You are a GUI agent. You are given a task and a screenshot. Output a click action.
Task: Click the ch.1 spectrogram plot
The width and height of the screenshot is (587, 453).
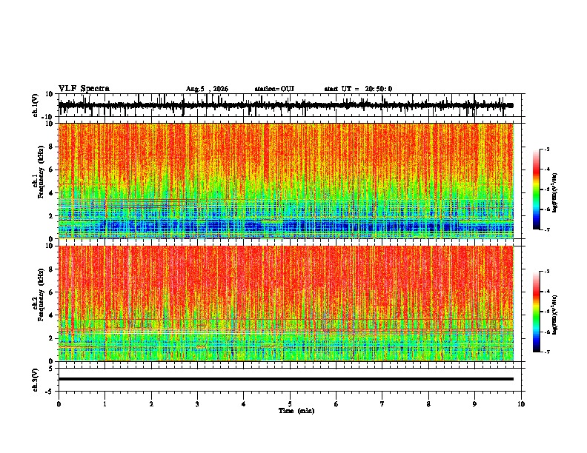tap(285, 181)
